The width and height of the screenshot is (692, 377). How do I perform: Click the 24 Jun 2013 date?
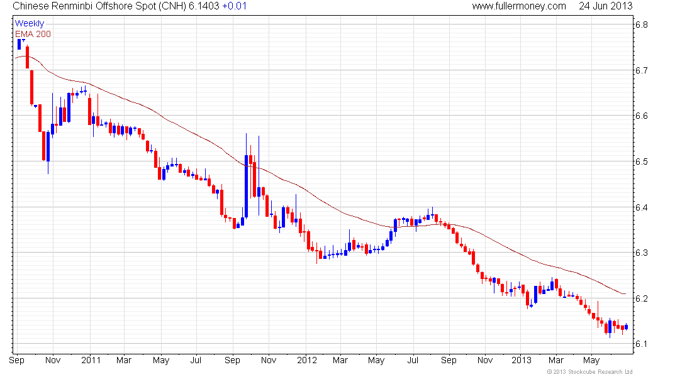click(605, 6)
